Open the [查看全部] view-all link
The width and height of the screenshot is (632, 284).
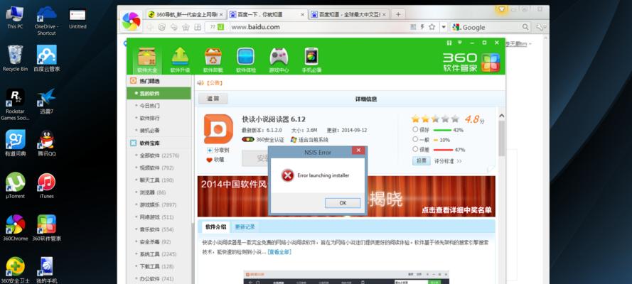279,252
